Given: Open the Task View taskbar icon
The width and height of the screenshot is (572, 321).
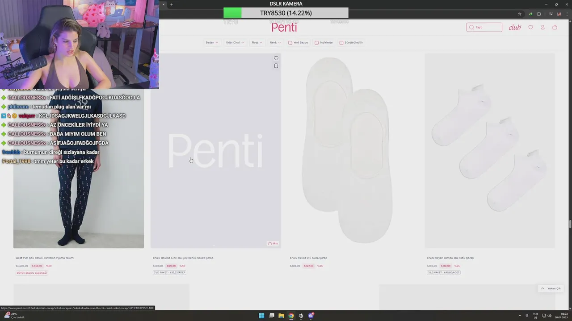Looking at the screenshot, I should click(271, 316).
